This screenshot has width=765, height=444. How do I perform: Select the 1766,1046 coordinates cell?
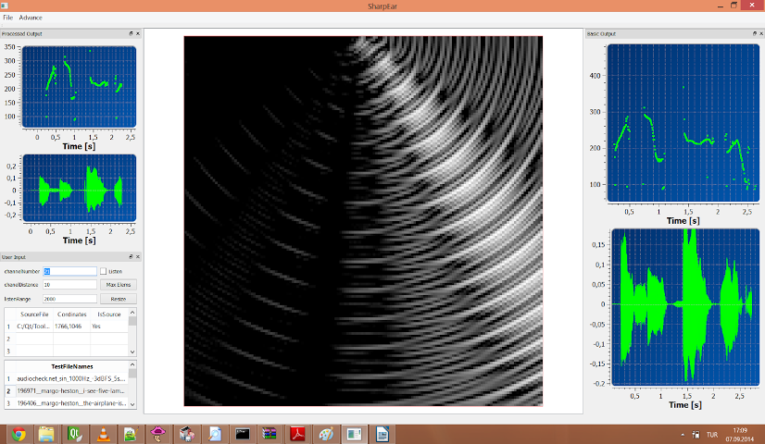point(71,326)
